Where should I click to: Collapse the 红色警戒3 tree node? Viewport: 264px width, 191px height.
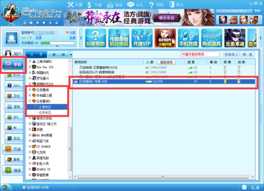pos(30,101)
